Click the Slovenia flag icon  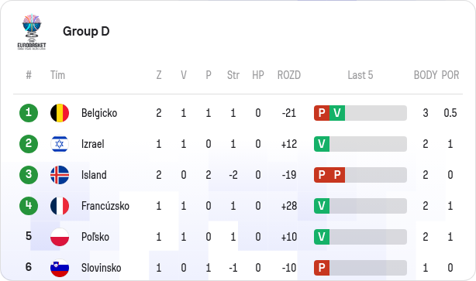[60, 268]
